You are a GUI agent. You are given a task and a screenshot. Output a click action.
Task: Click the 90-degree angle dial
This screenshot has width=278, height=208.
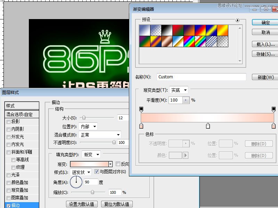click(x=76, y=182)
